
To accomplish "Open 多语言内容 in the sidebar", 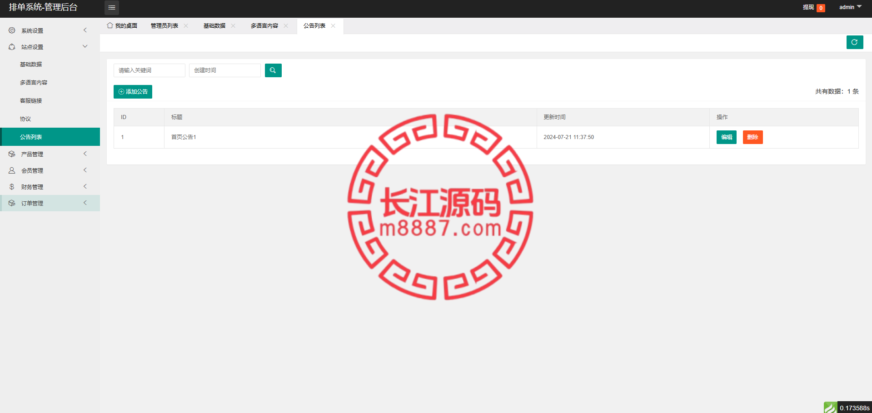I will (x=50, y=83).
